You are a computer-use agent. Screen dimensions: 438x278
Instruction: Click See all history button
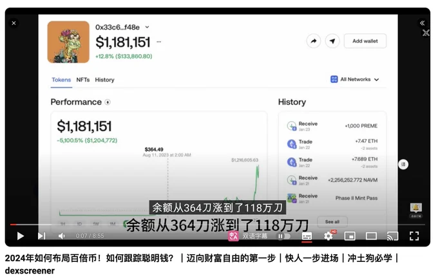[332, 221]
